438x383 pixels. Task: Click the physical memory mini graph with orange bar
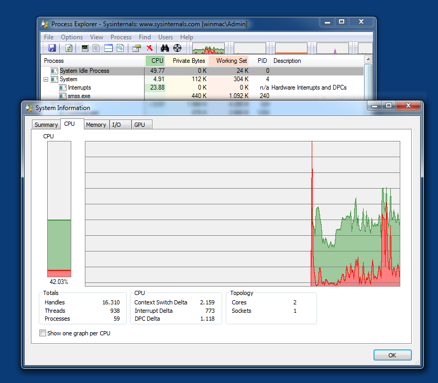[291, 48]
